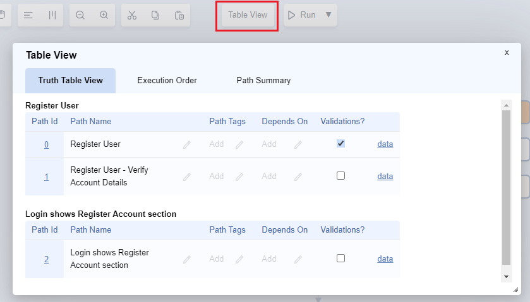This screenshot has width=530, height=302.
Task: Edit path tags for Login shows Register row
Action: 239,259
